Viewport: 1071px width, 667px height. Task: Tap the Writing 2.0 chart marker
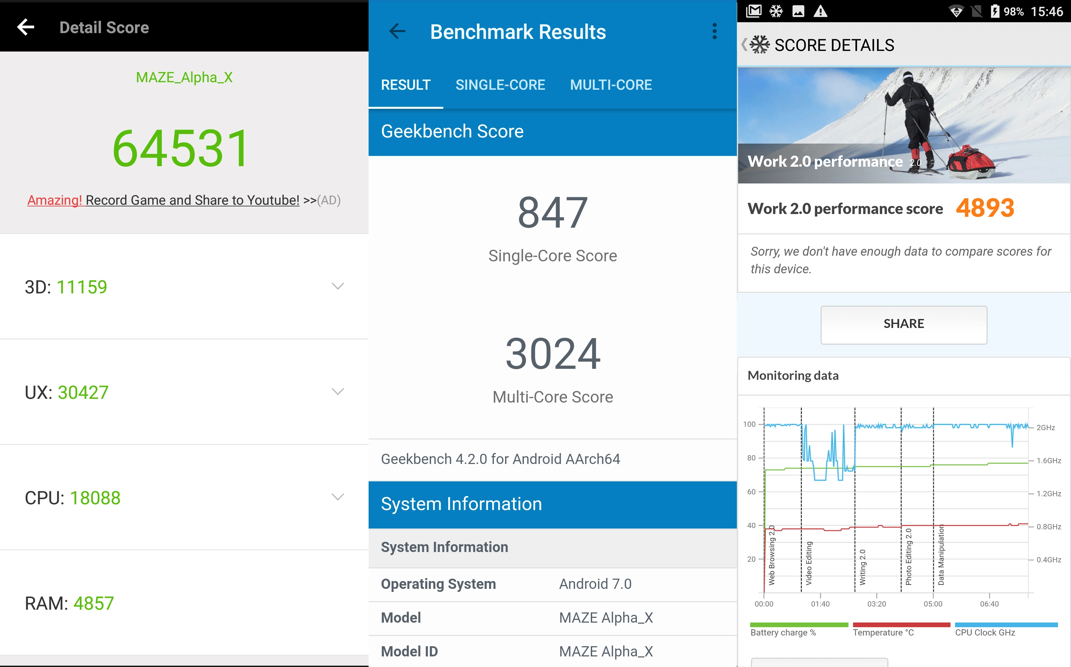tap(862, 567)
